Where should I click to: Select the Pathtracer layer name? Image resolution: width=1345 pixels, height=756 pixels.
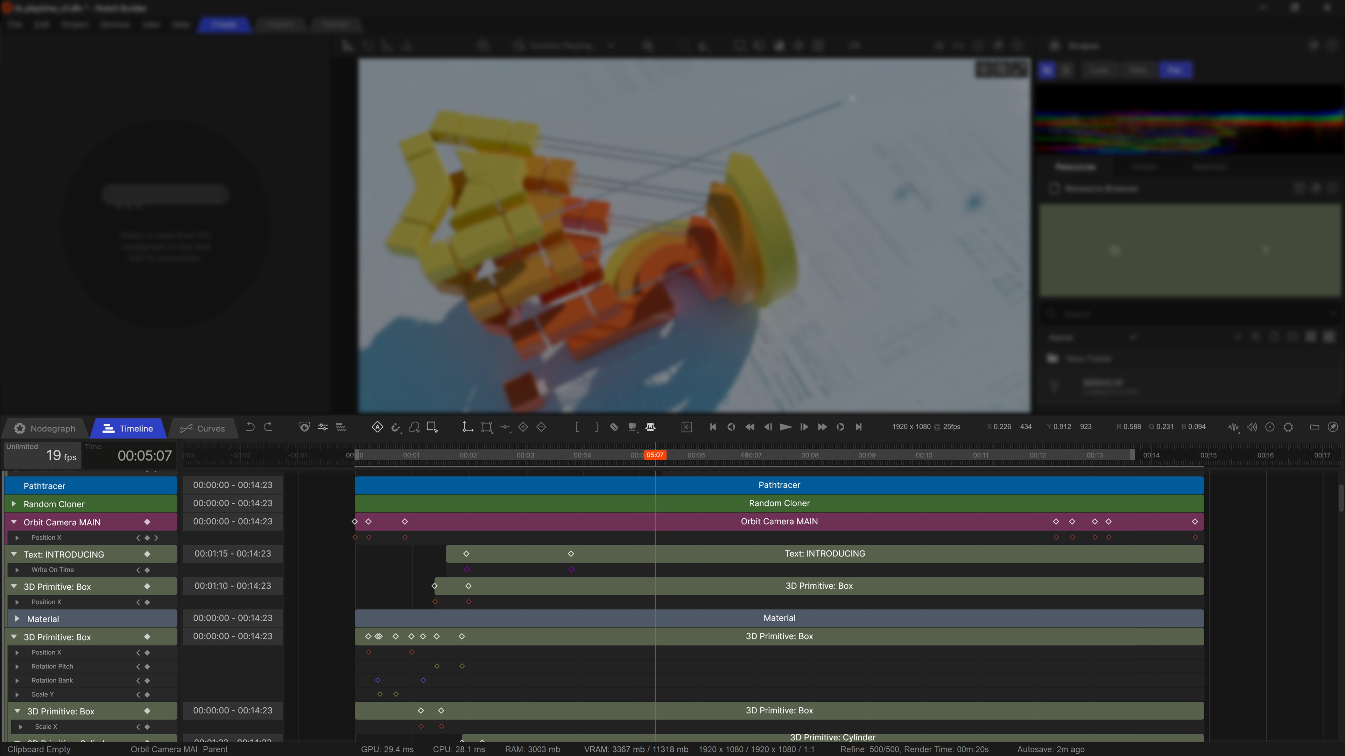pos(44,486)
